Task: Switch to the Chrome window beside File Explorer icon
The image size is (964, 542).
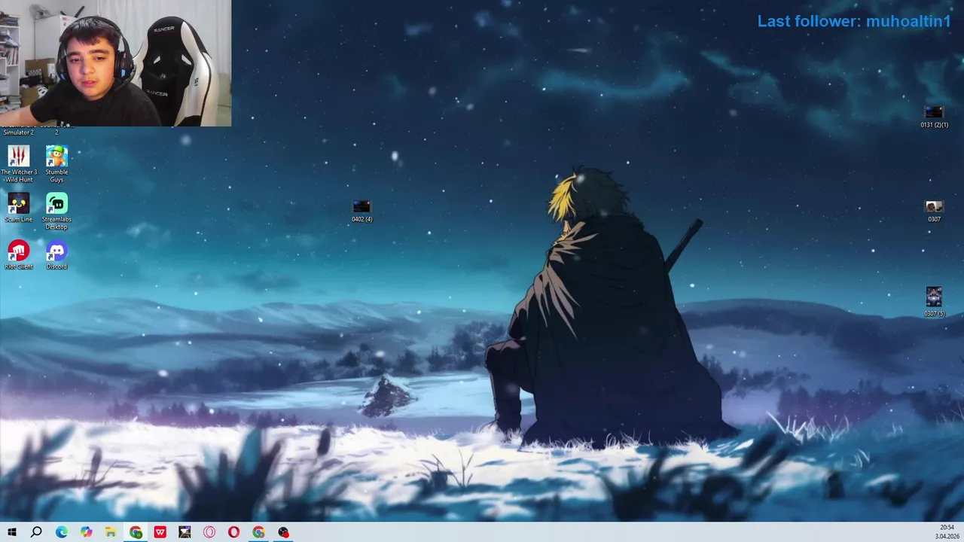Action: point(136,532)
